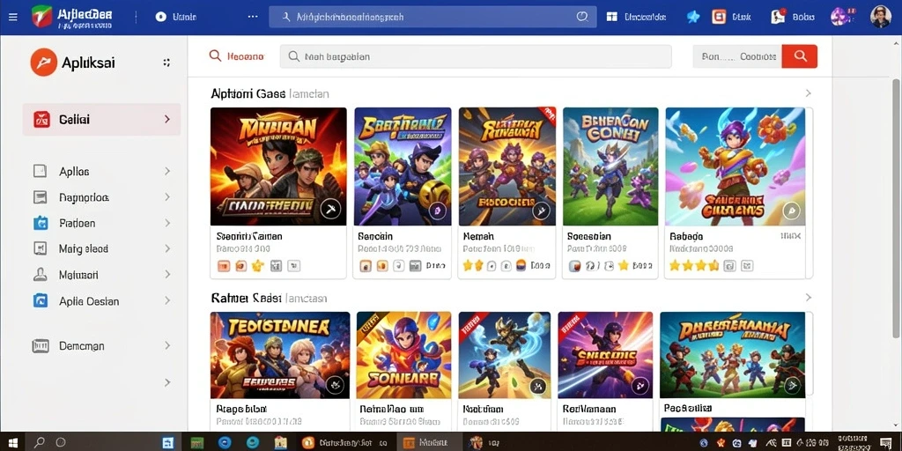Click the red Gellai icon in the sidebar
Image resolution: width=902 pixels, height=451 pixels.
41,120
